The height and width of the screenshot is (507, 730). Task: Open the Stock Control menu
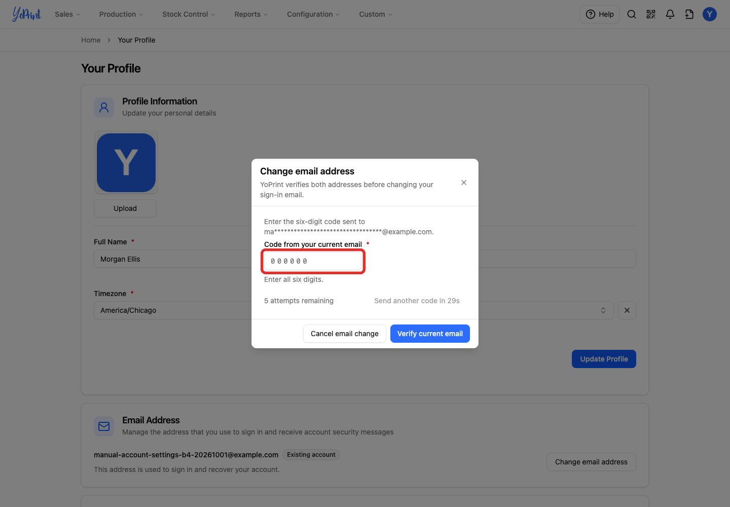point(189,14)
